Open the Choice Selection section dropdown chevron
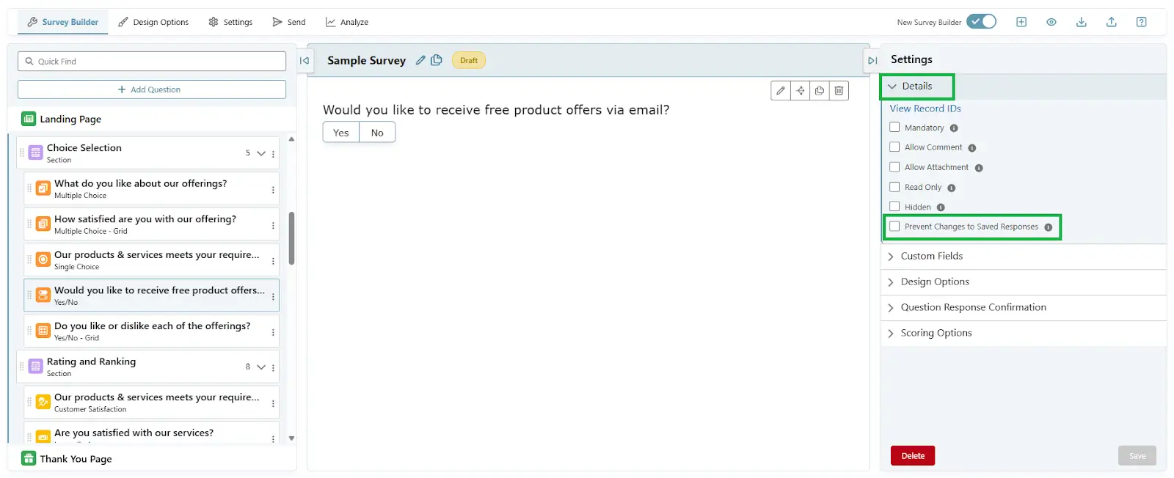 (x=260, y=153)
